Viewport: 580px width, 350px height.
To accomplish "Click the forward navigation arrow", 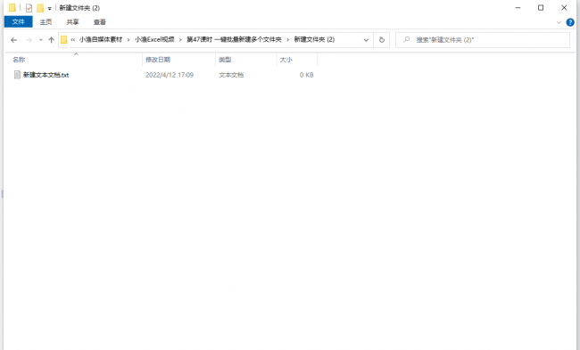I will coord(29,40).
